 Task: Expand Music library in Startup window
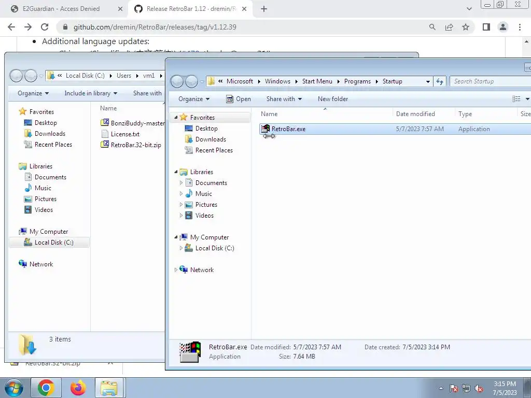click(181, 194)
